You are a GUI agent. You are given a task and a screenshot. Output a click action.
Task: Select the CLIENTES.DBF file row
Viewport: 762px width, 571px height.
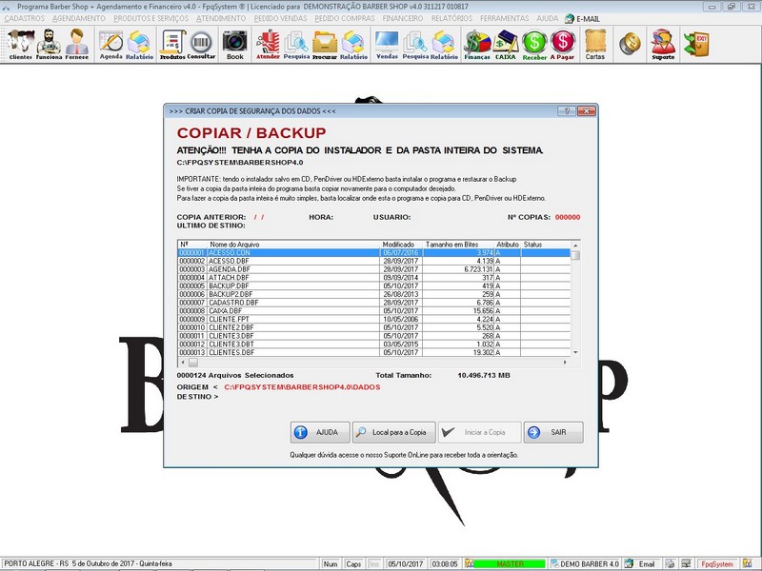[x=373, y=352]
